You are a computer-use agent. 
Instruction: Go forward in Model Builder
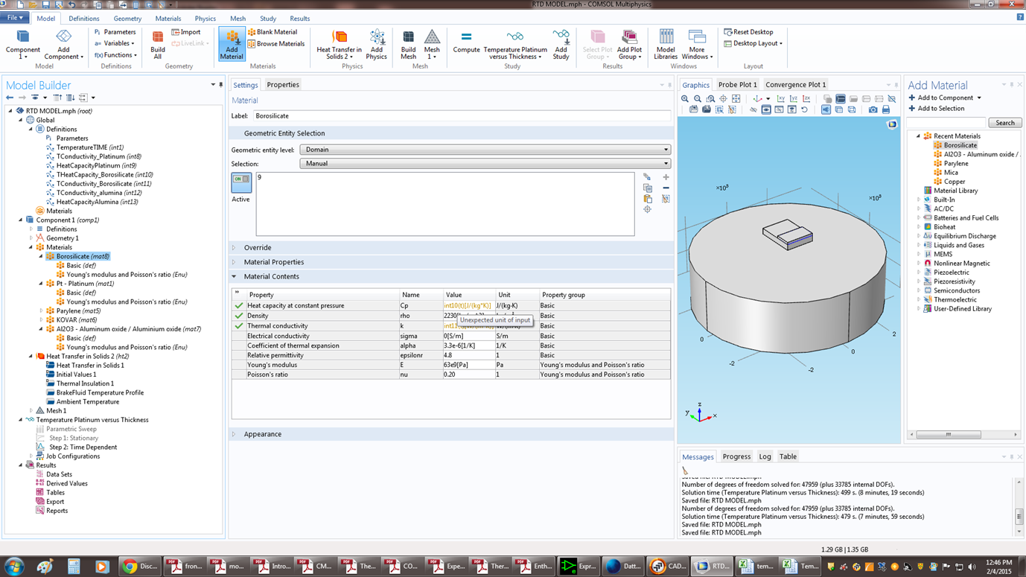[22, 98]
